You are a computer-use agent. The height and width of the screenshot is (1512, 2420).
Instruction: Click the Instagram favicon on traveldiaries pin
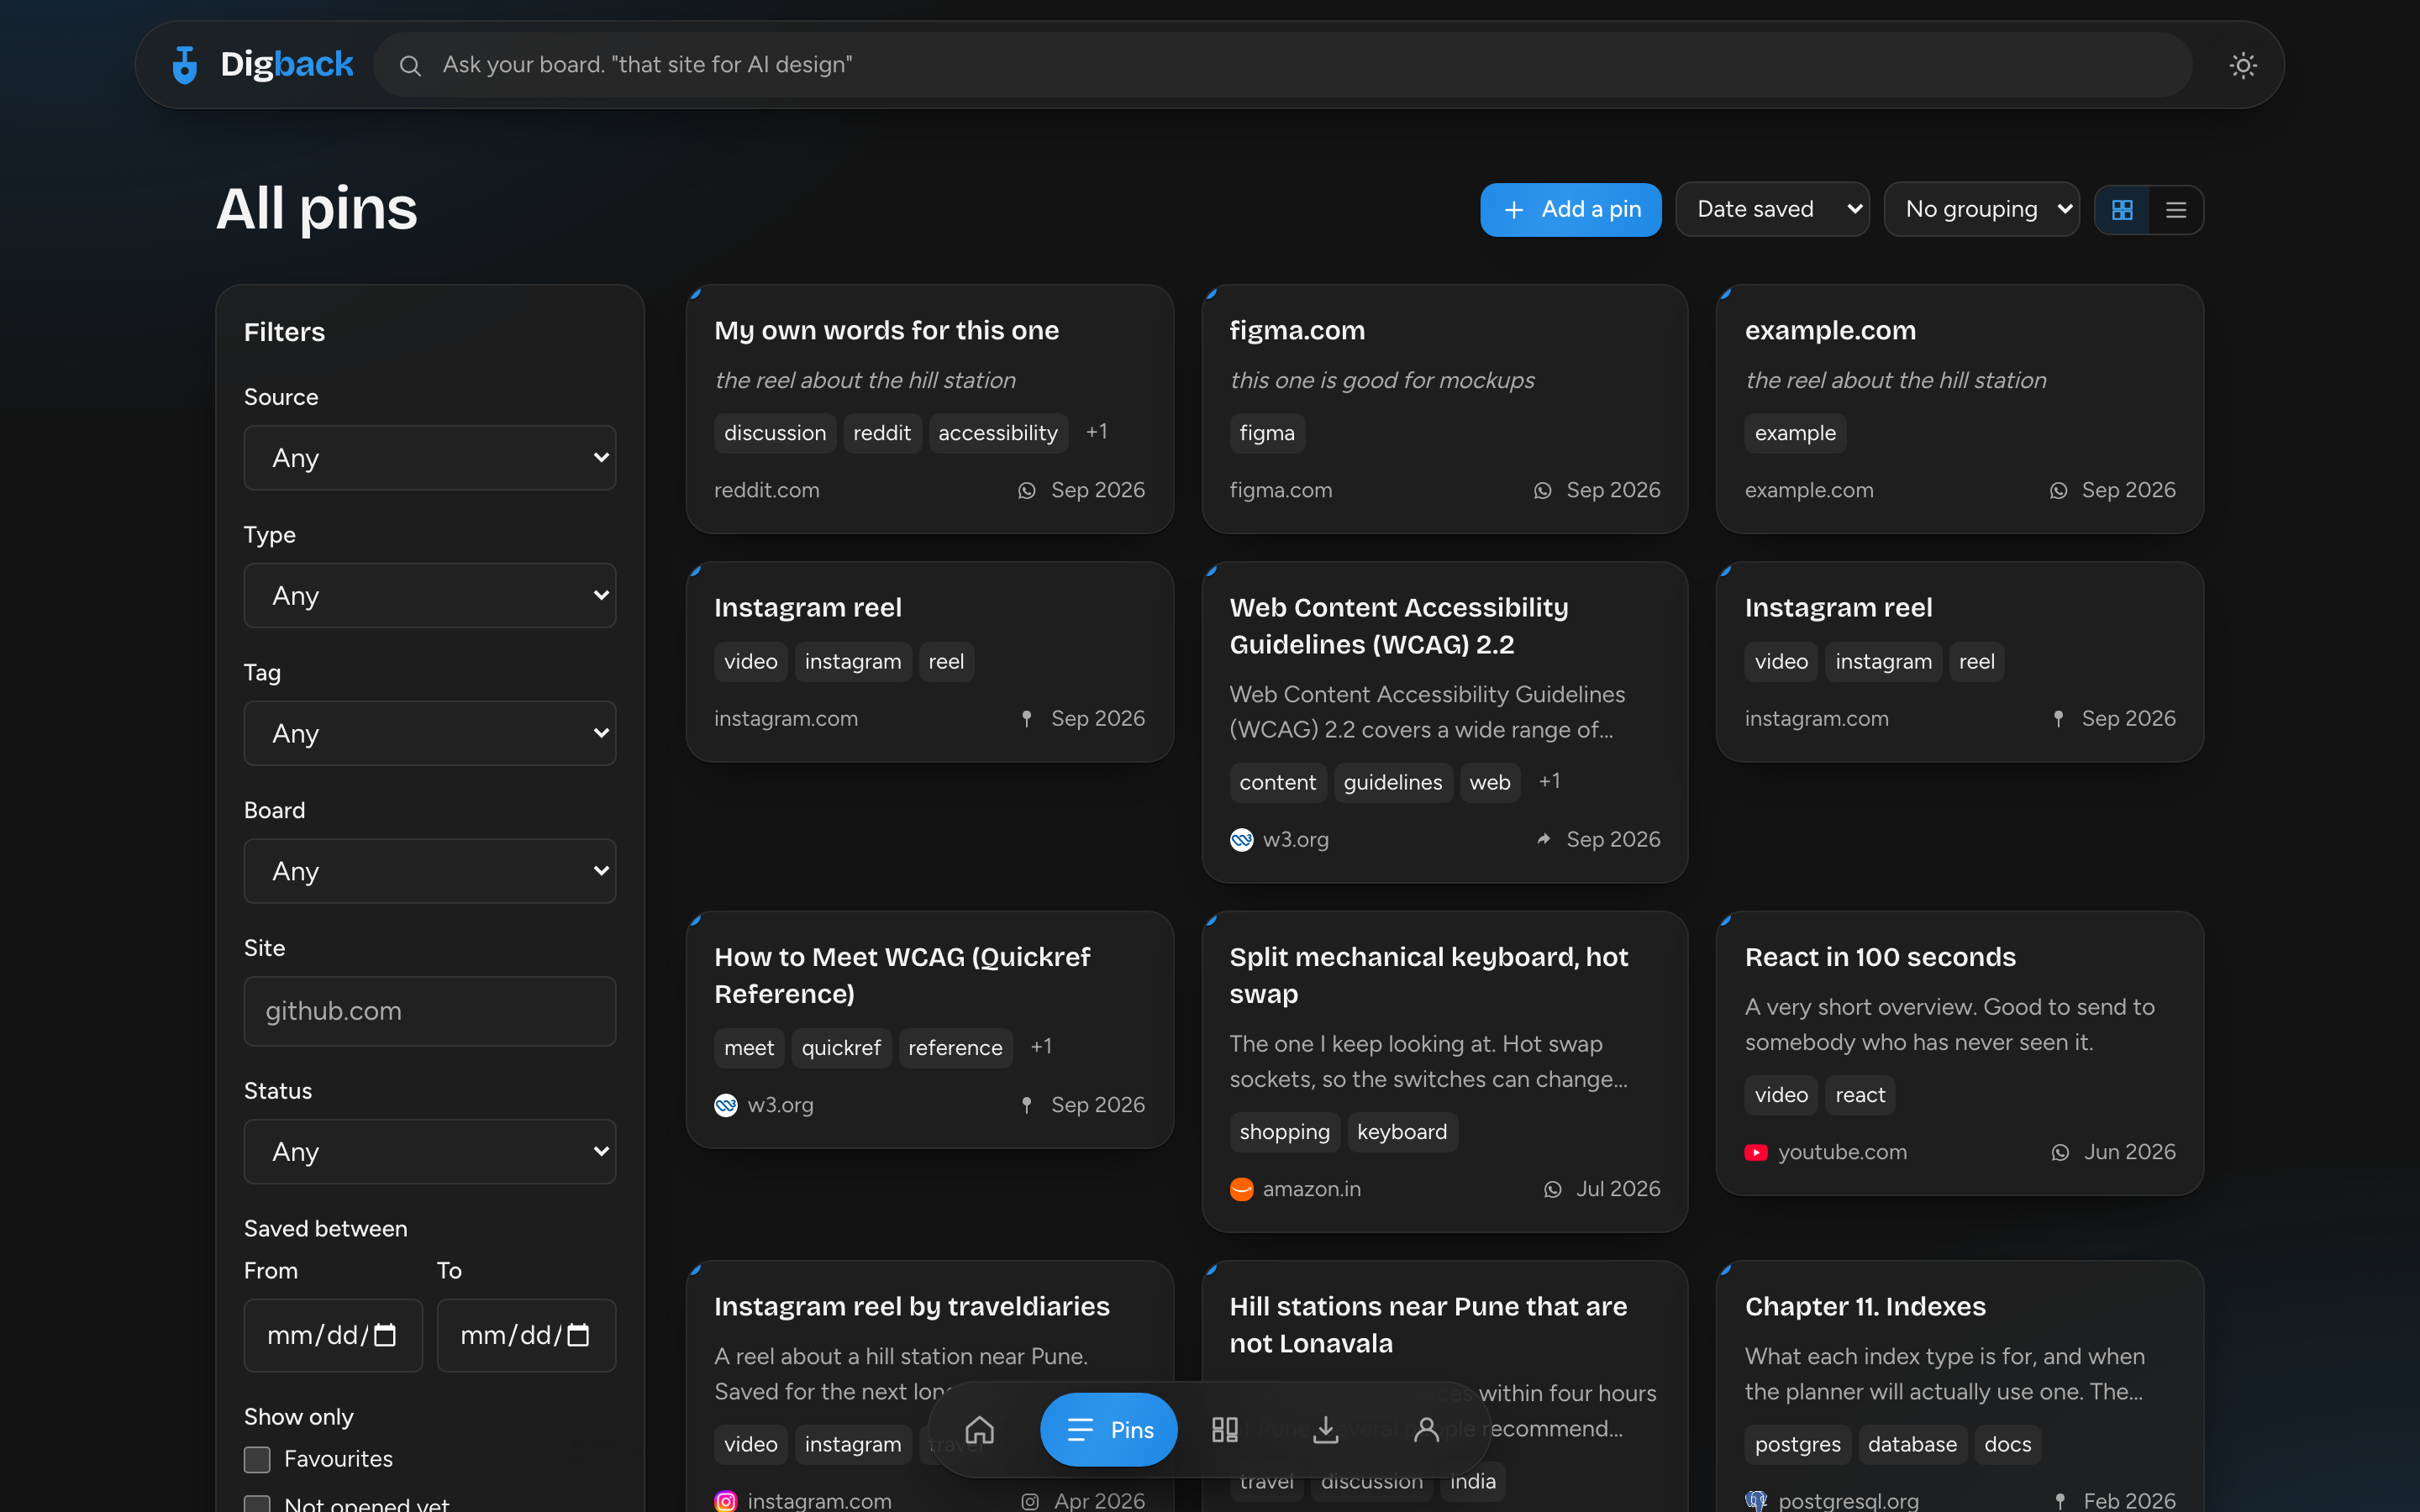tap(726, 1501)
